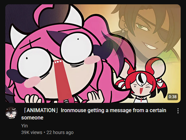Viewport: 186px width, 140px height.
Task: Visit the 'Yin' channel name link
Action: coord(25,126)
